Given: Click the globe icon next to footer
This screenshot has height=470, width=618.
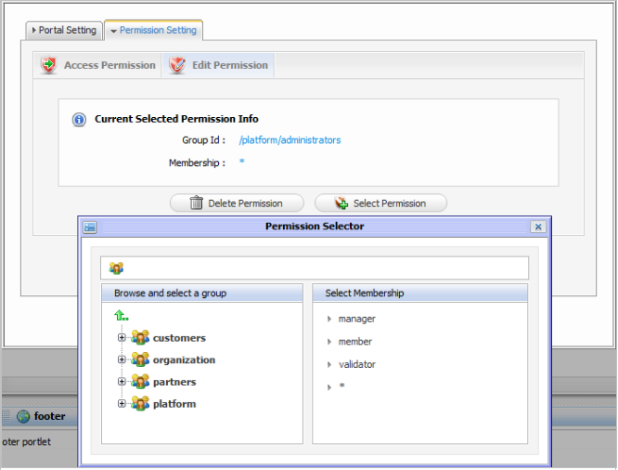Looking at the screenshot, I should coord(23,416).
